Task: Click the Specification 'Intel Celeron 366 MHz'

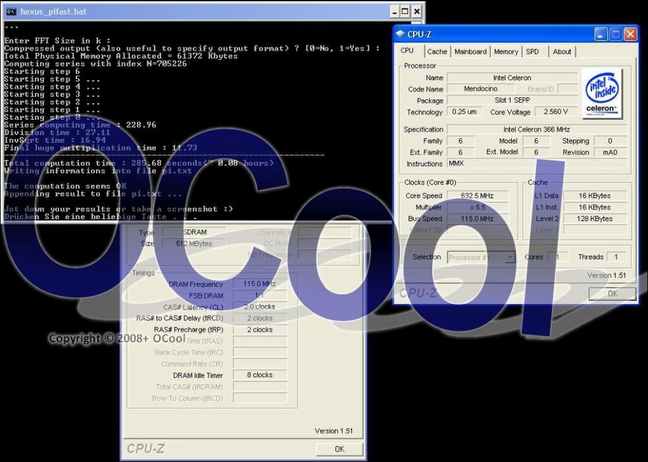Action: (x=536, y=130)
